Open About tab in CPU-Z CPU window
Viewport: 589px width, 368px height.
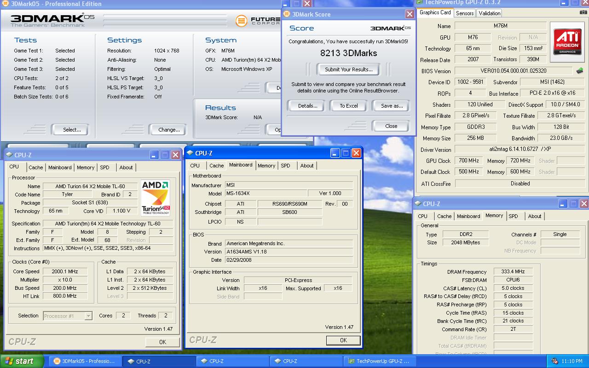[x=126, y=167]
